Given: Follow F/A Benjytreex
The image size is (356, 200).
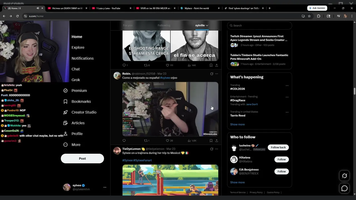Looking at the screenshot, I should point(281,171).
